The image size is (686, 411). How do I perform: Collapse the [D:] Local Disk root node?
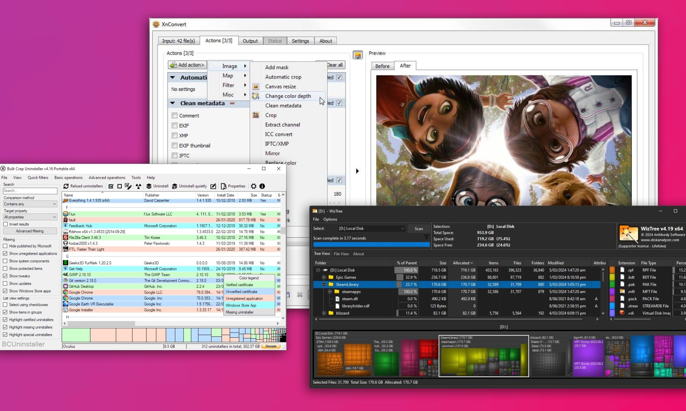[318, 270]
